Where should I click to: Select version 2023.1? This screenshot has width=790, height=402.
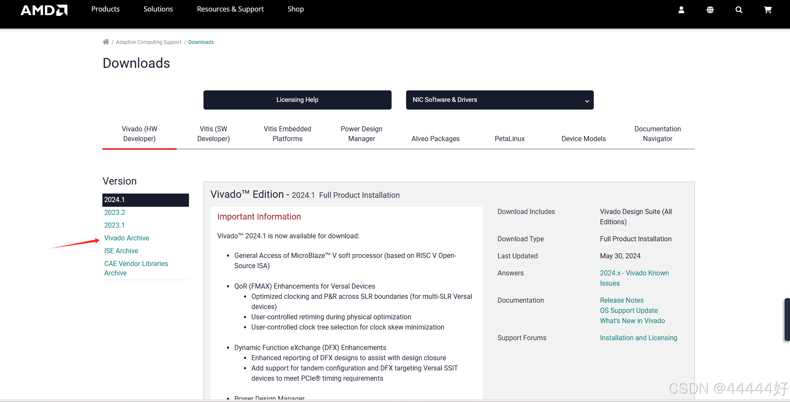(115, 225)
